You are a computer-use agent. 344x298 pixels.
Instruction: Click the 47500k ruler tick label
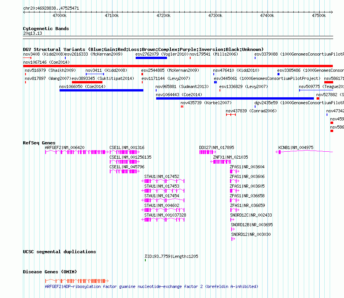[319, 15]
